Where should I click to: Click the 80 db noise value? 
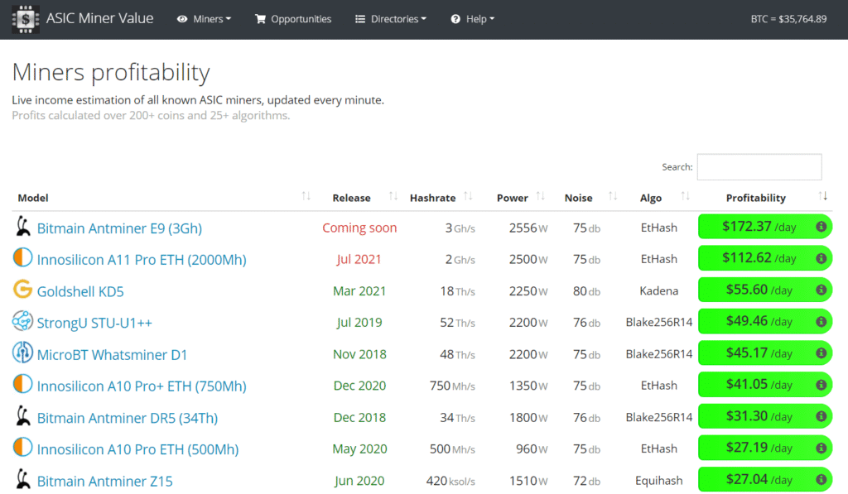(587, 291)
